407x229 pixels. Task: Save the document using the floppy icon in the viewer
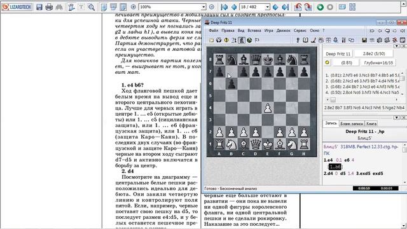[39, 7]
